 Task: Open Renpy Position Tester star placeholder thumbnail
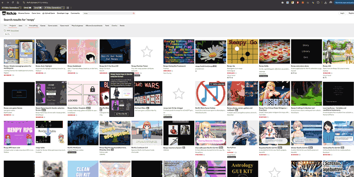(x=147, y=51)
